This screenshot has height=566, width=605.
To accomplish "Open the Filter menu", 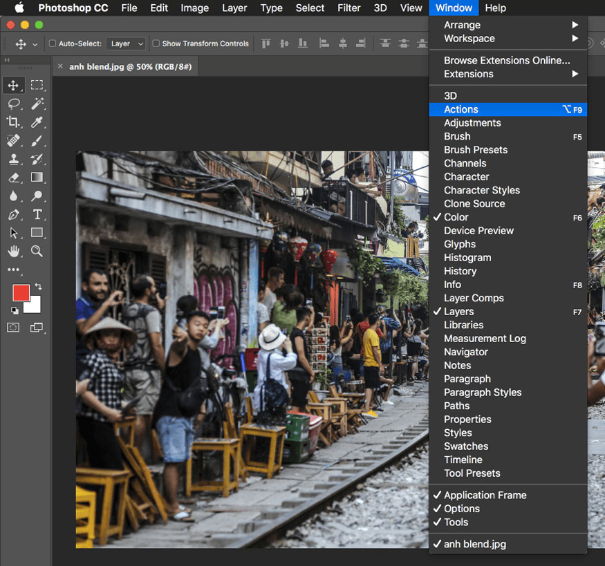I will tap(349, 8).
